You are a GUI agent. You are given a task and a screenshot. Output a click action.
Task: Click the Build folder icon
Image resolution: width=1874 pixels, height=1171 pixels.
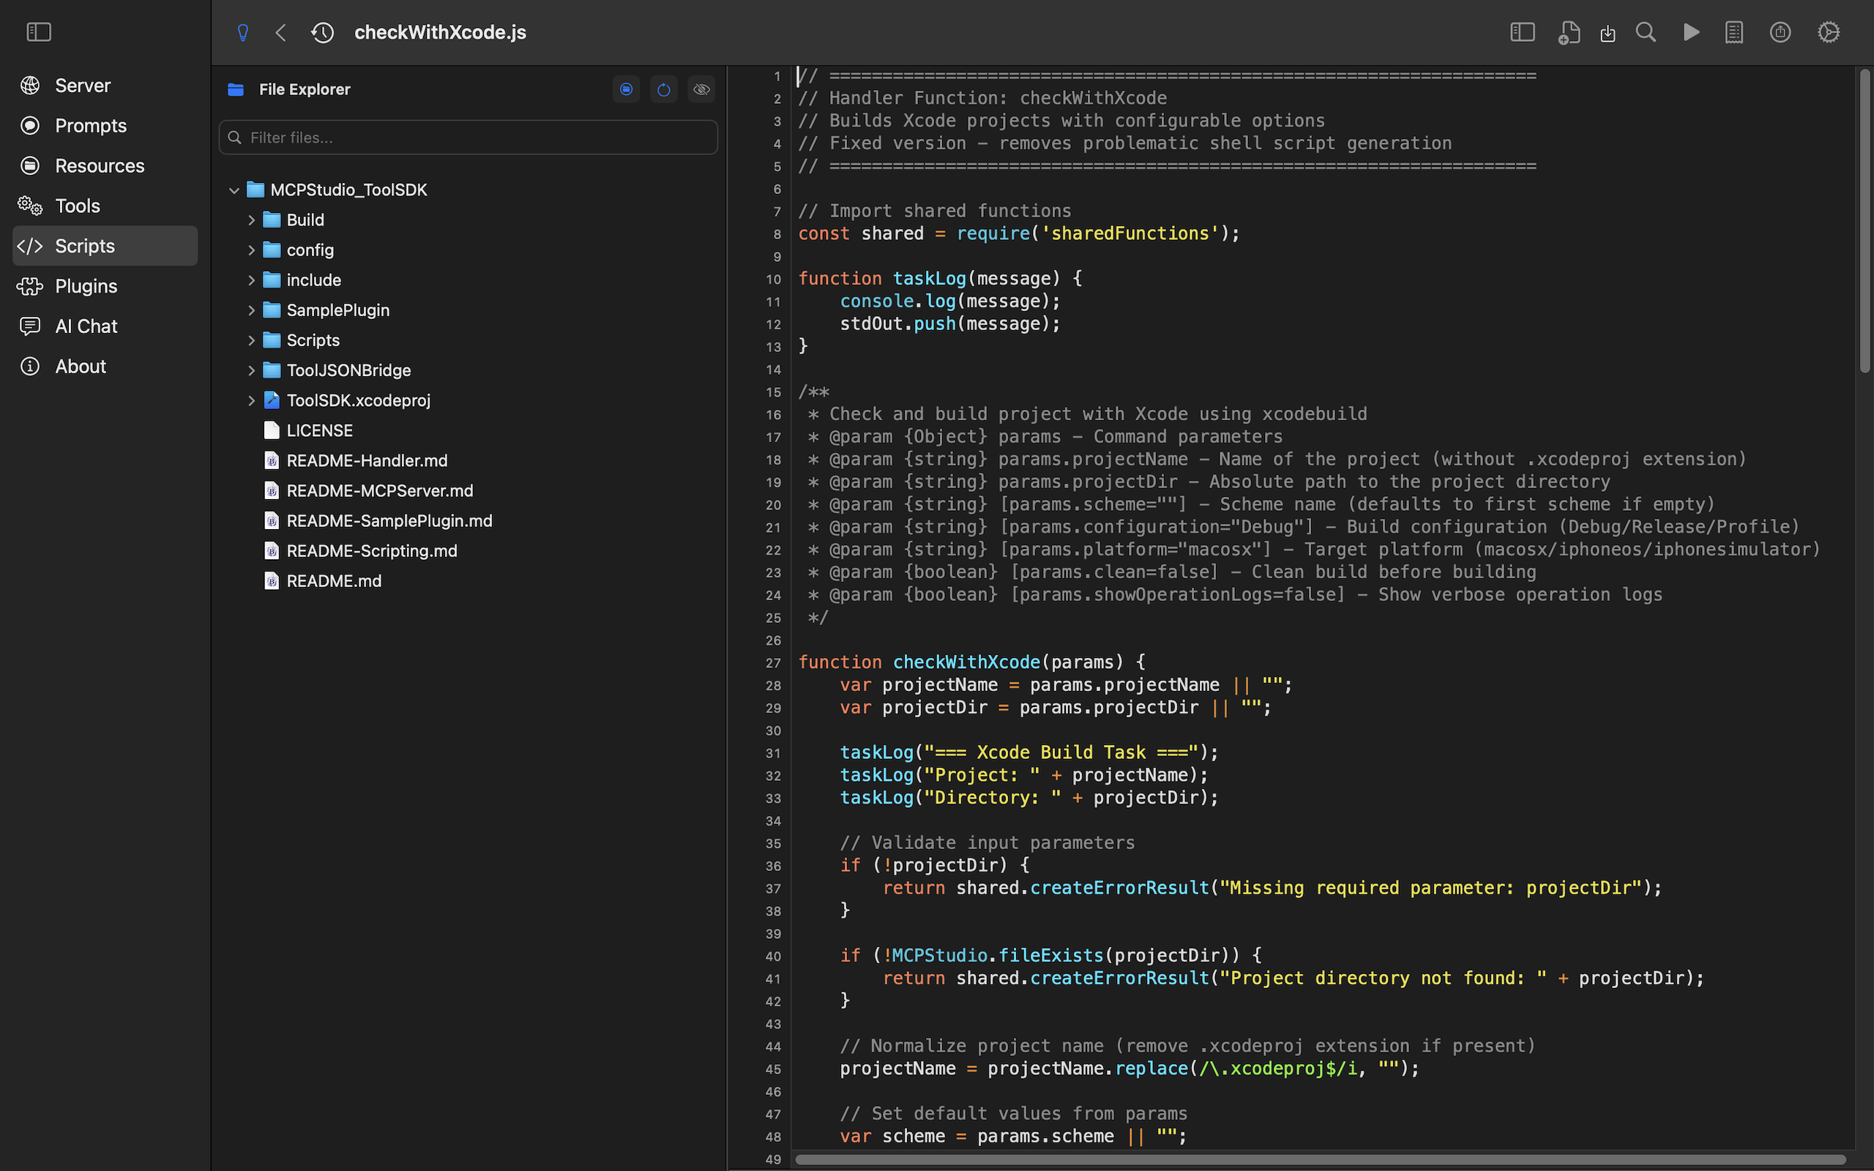coord(272,220)
